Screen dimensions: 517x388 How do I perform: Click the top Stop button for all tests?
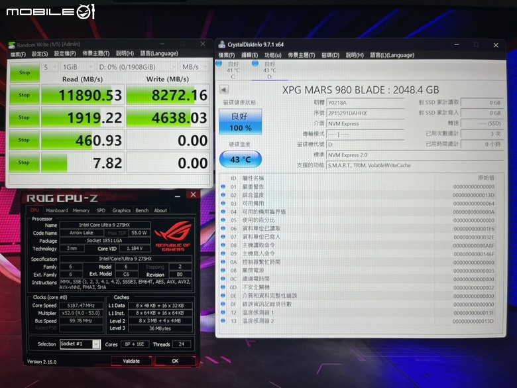point(25,72)
